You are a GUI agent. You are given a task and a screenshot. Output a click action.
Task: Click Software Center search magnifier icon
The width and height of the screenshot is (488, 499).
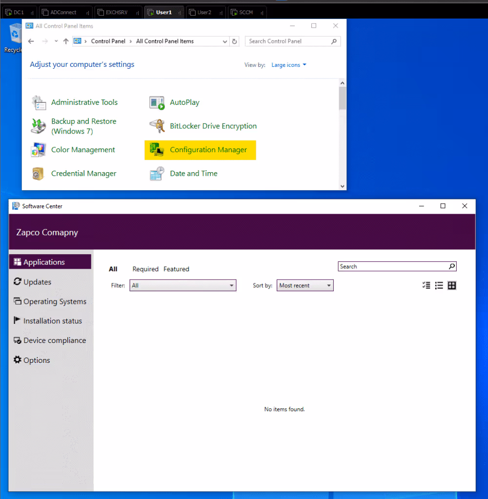(x=452, y=266)
